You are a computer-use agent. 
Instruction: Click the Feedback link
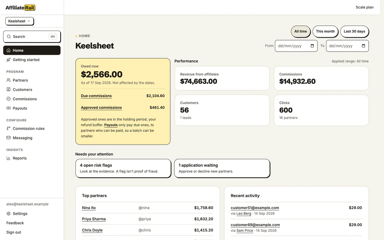pos(15,223)
